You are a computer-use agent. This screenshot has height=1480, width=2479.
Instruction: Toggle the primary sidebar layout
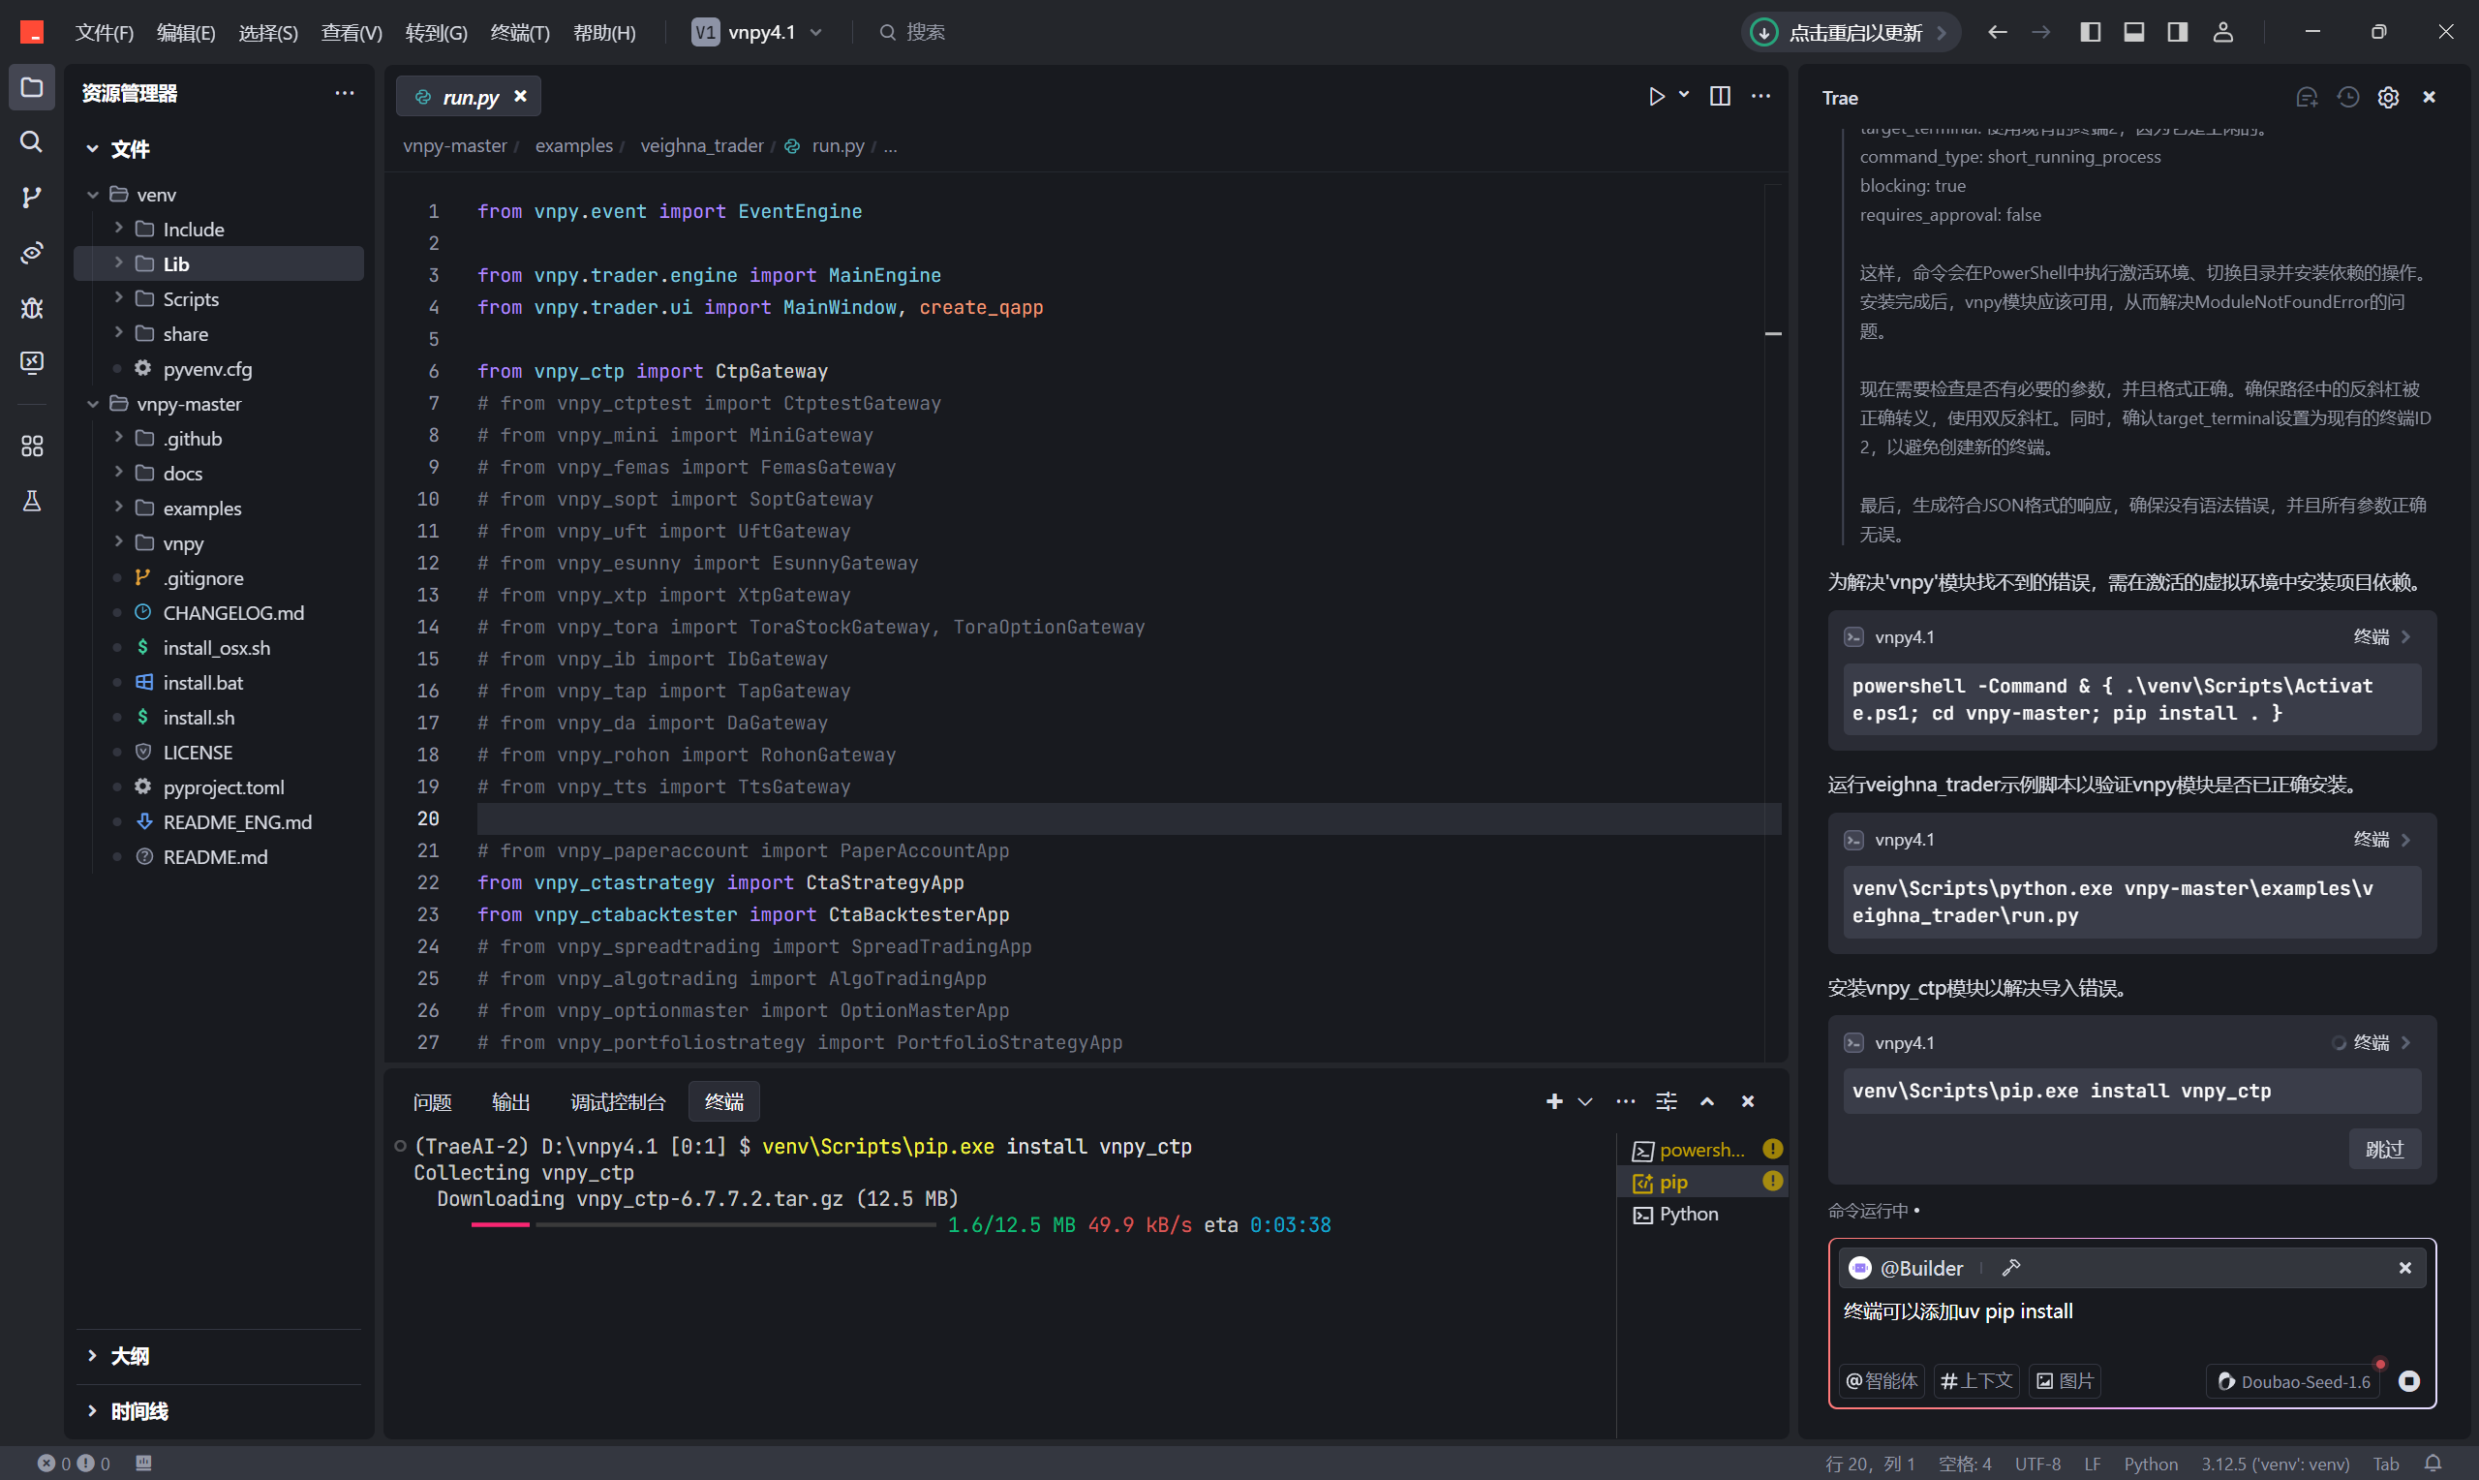2091,32
